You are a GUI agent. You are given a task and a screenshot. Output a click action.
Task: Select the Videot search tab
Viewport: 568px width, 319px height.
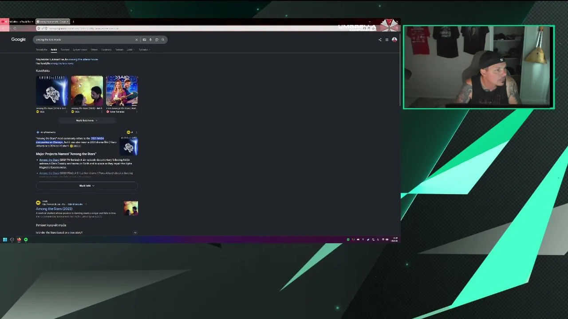click(x=94, y=50)
